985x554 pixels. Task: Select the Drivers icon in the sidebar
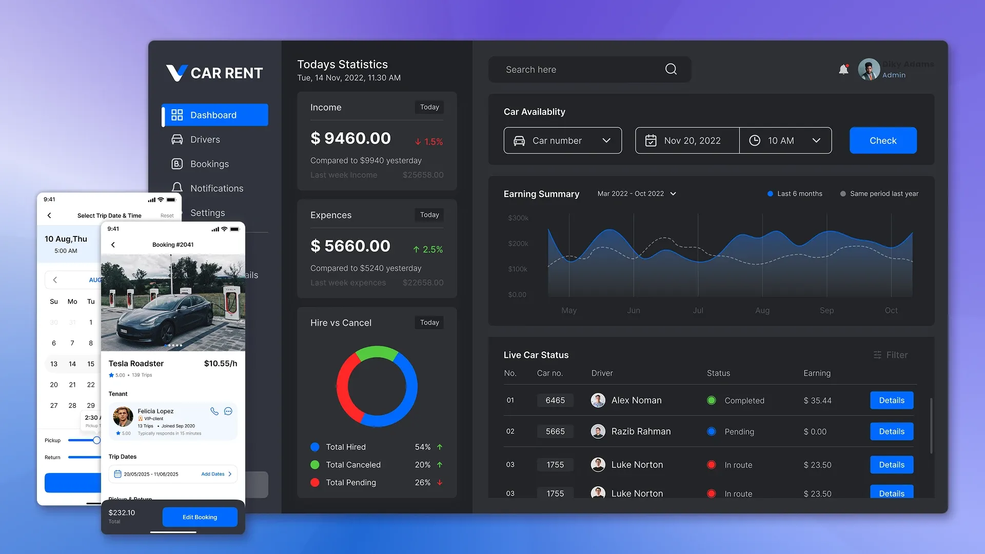tap(177, 139)
